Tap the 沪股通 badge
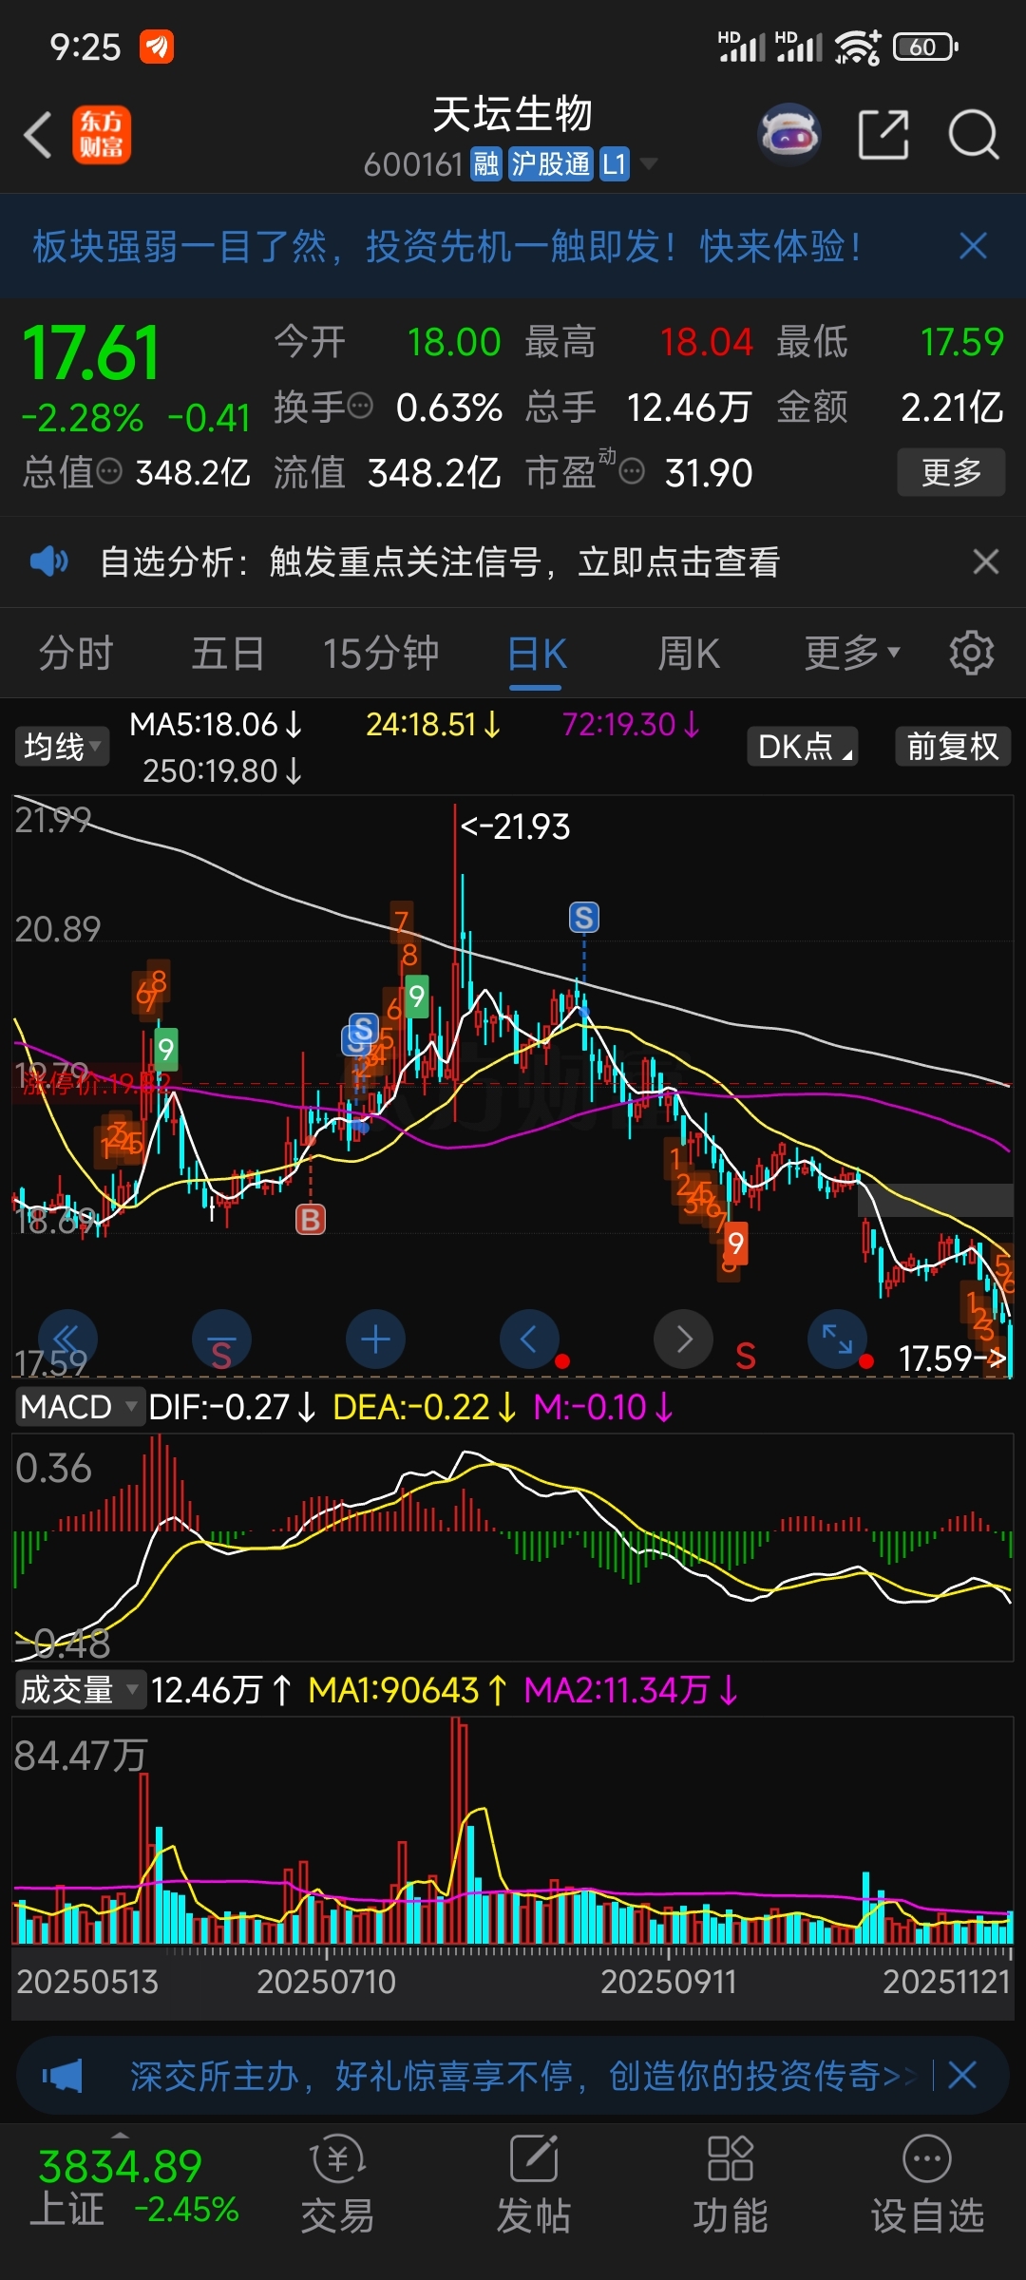 551,164
